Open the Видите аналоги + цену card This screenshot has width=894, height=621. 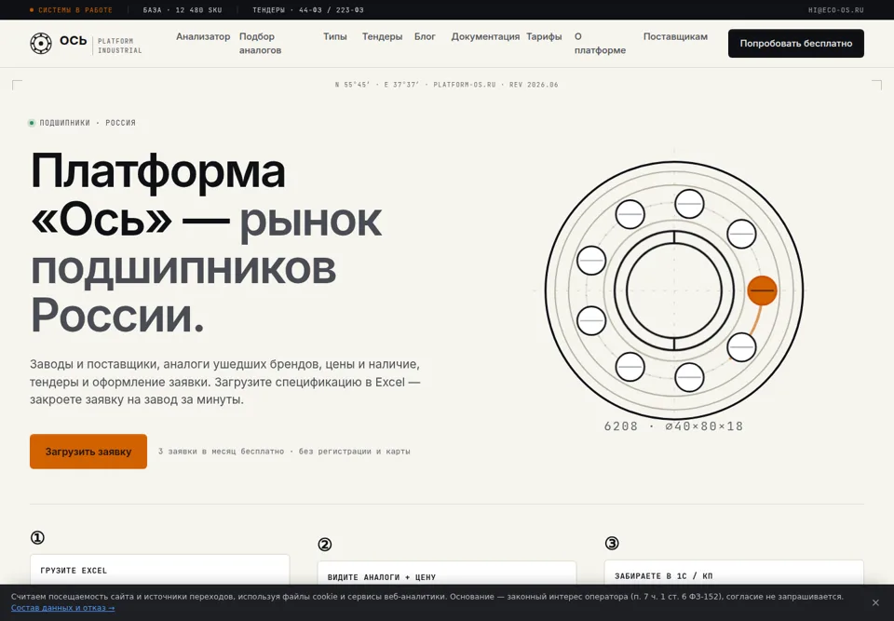(x=447, y=574)
